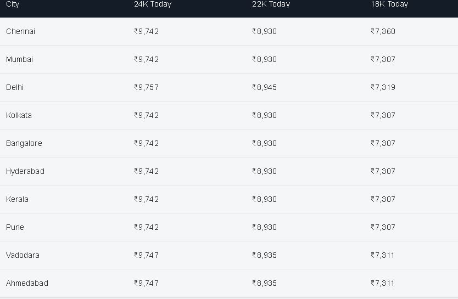458x299 pixels.
Task: Click the City column header
Action: (13, 4)
